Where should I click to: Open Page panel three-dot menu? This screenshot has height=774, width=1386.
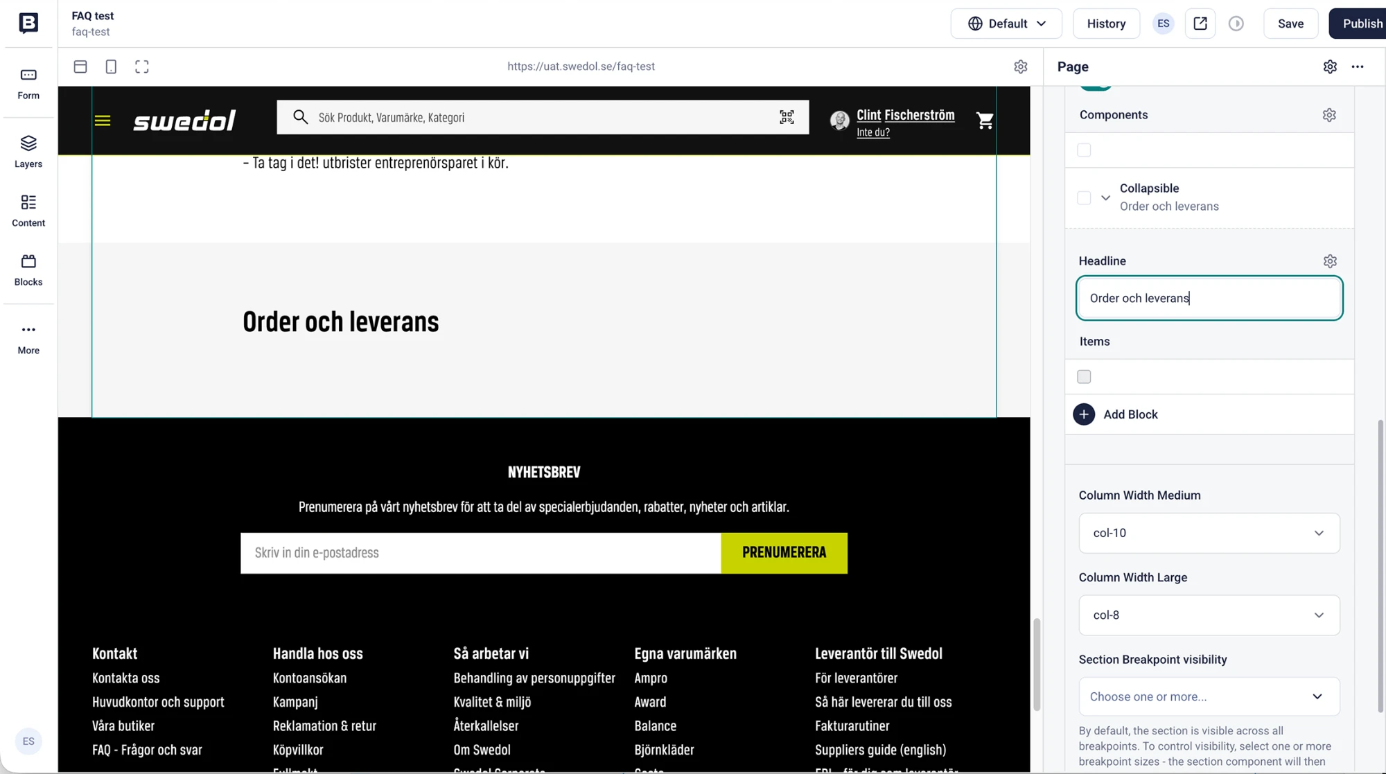[x=1358, y=67]
